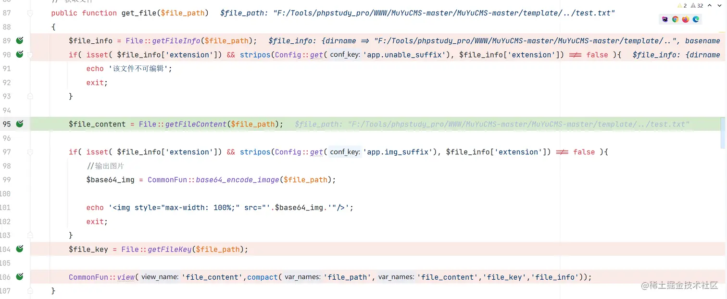Go to previous highlighted error arrow
The image size is (727, 299).
point(711,6)
